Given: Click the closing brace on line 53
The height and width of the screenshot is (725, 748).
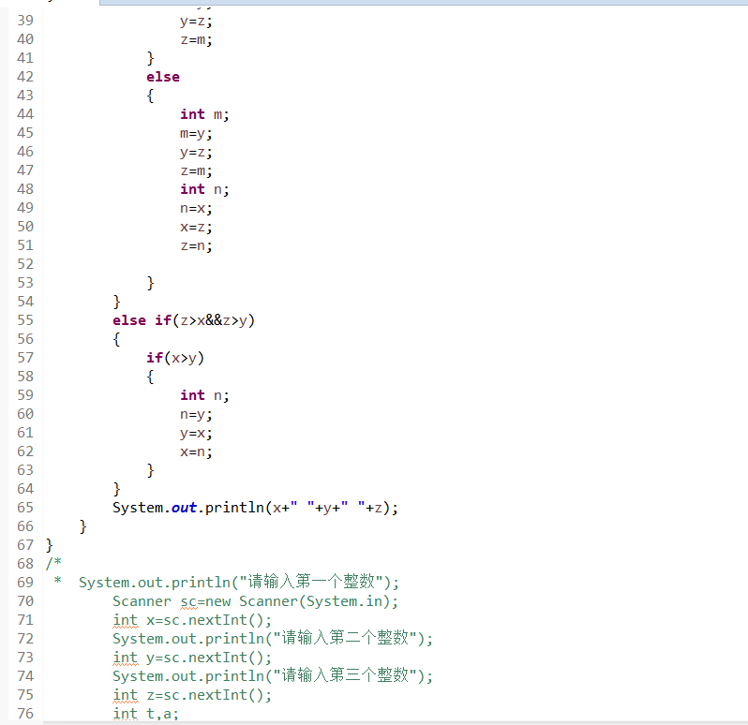Looking at the screenshot, I should pos(150,283).
